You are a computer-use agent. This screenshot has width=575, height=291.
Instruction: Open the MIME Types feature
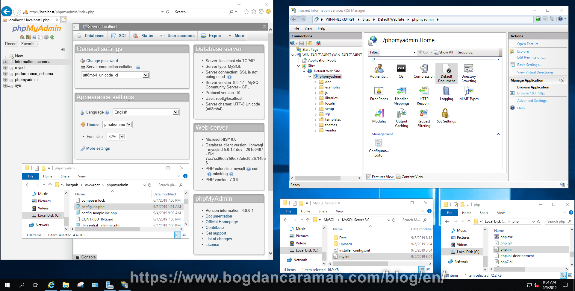pyautogui.click(x=469, y=94)
